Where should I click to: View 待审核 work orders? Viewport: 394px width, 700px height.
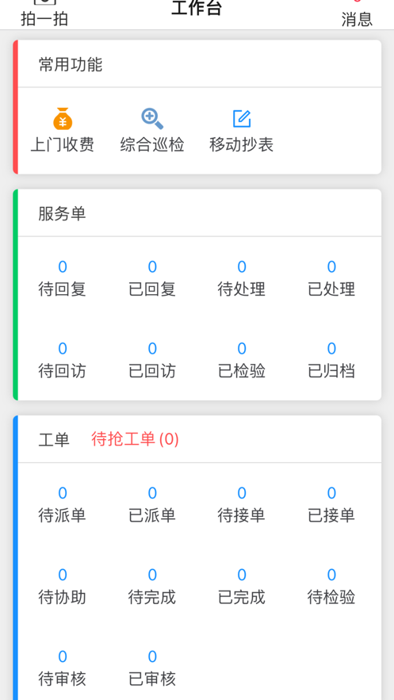click(62, 668)
